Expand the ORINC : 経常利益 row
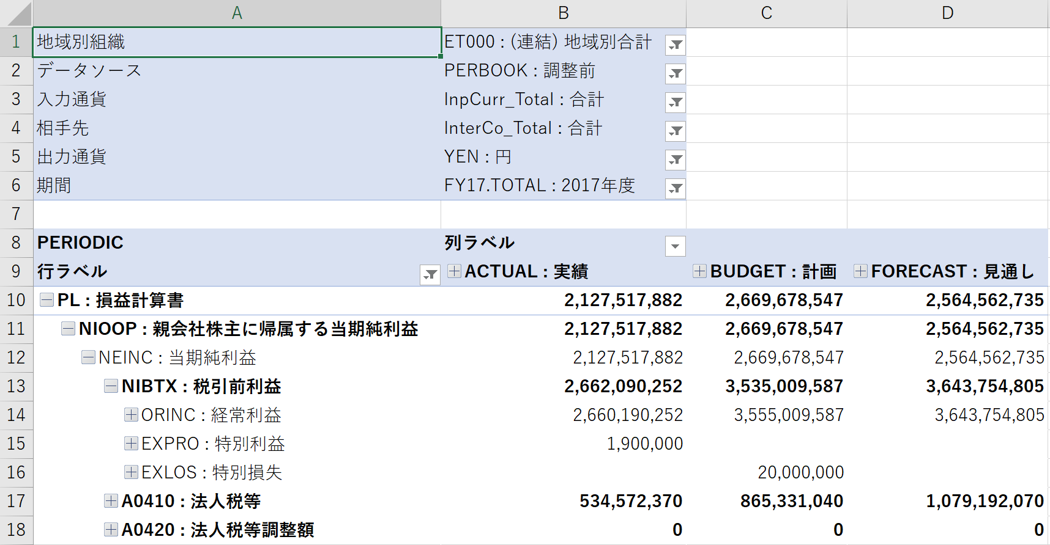 [x=131, y=414]
